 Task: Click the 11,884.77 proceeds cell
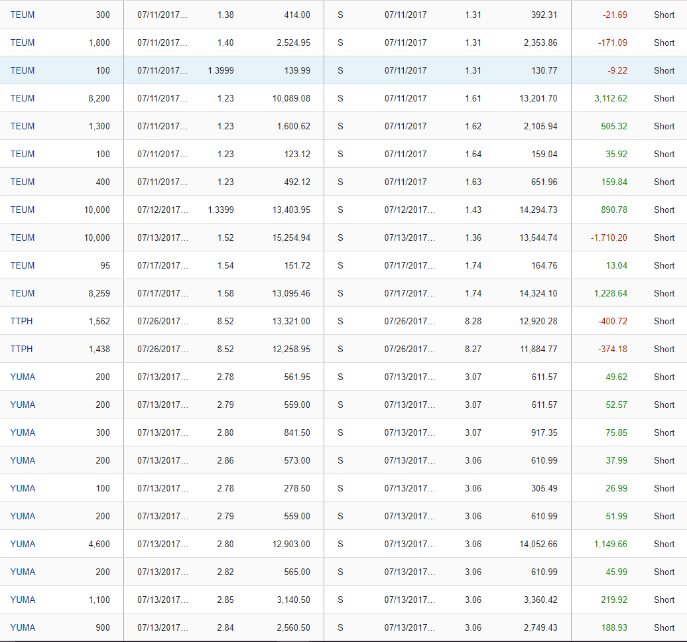click(x=539, y=349)
